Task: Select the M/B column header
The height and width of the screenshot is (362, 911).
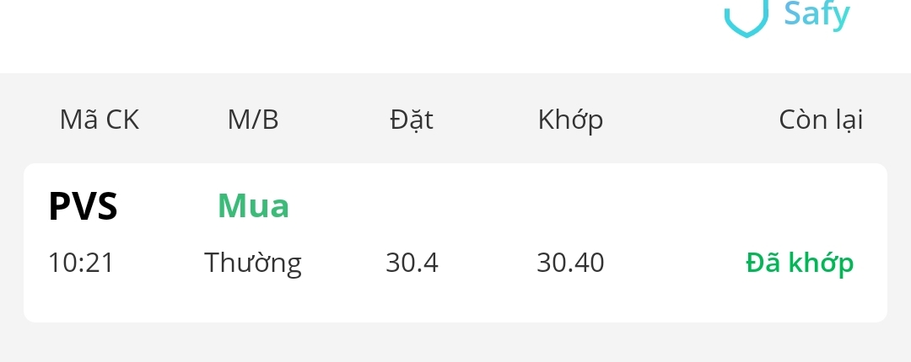Action: pyautogui.click(x=253, y=120)
